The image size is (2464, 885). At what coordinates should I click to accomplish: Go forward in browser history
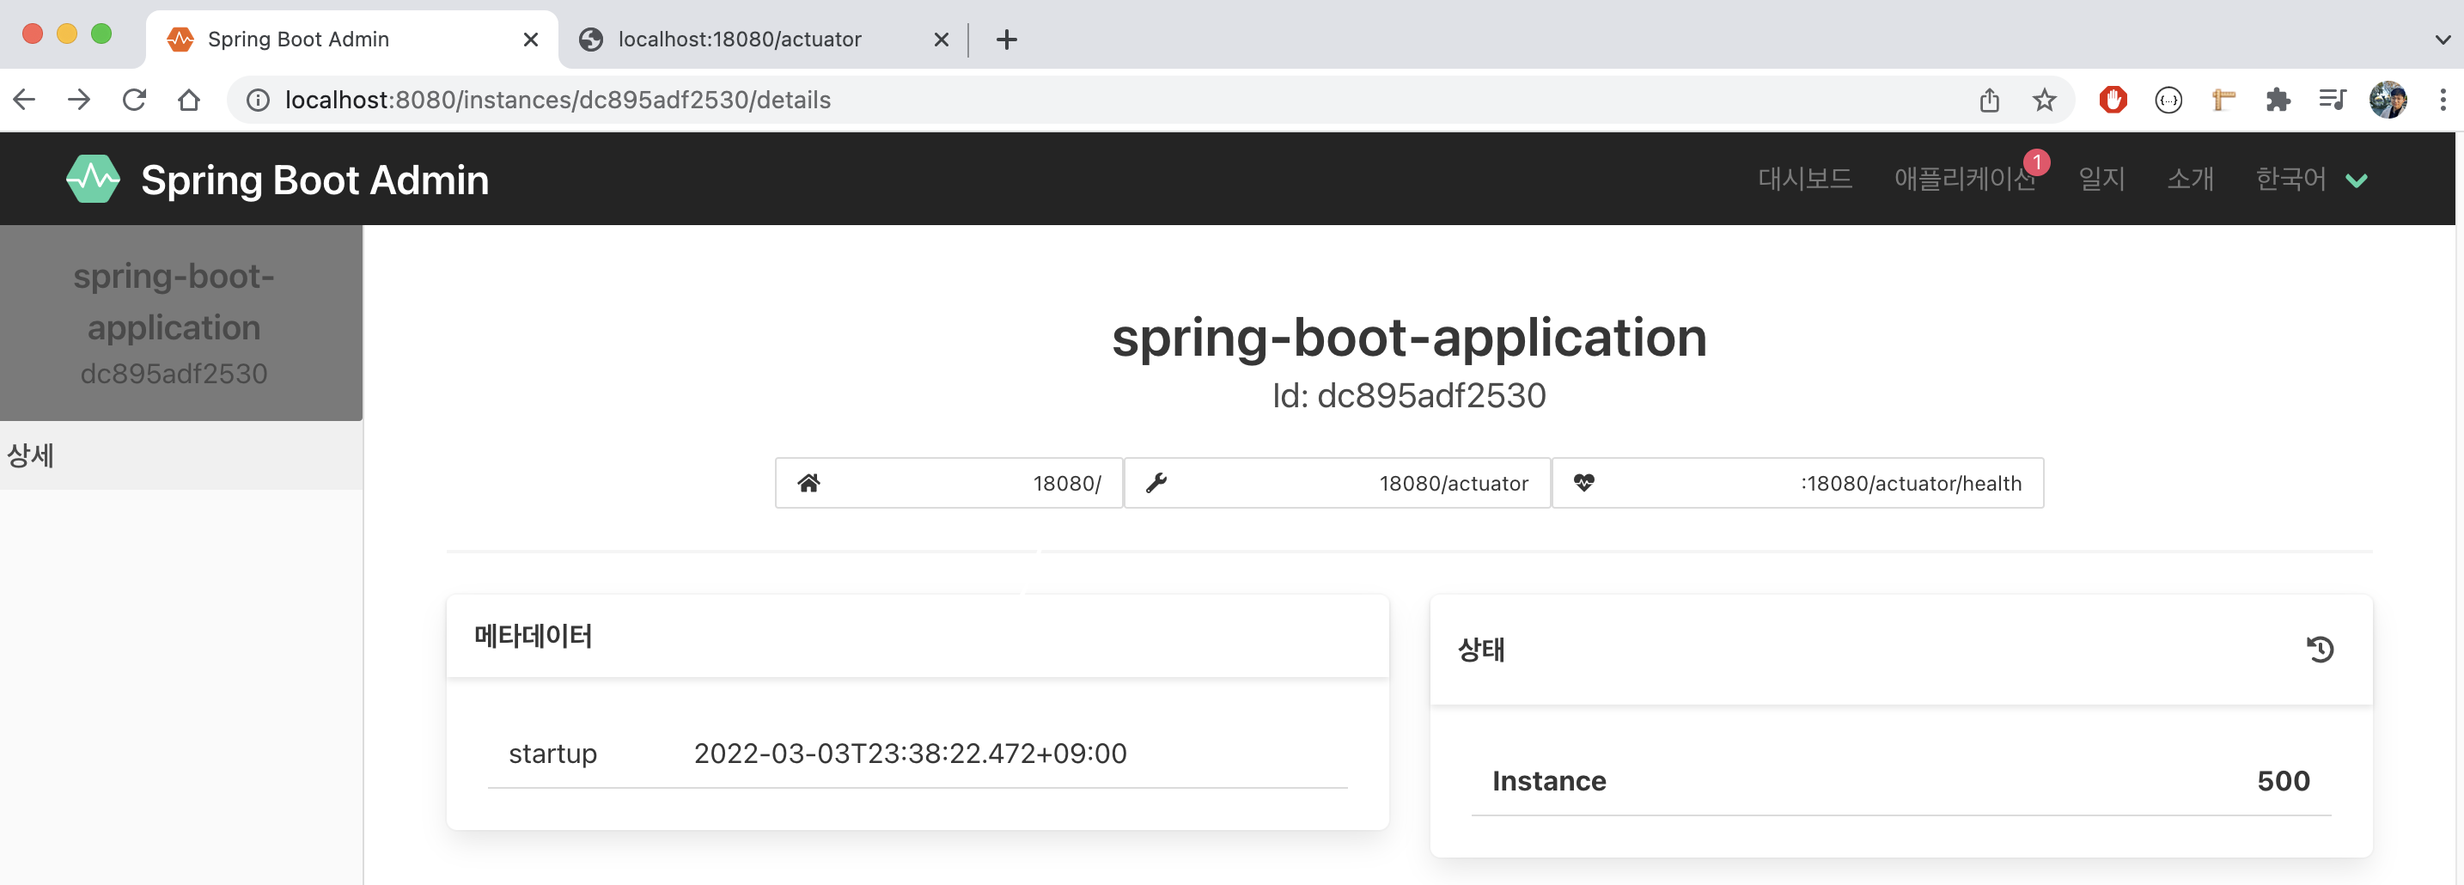pos(79,100)
